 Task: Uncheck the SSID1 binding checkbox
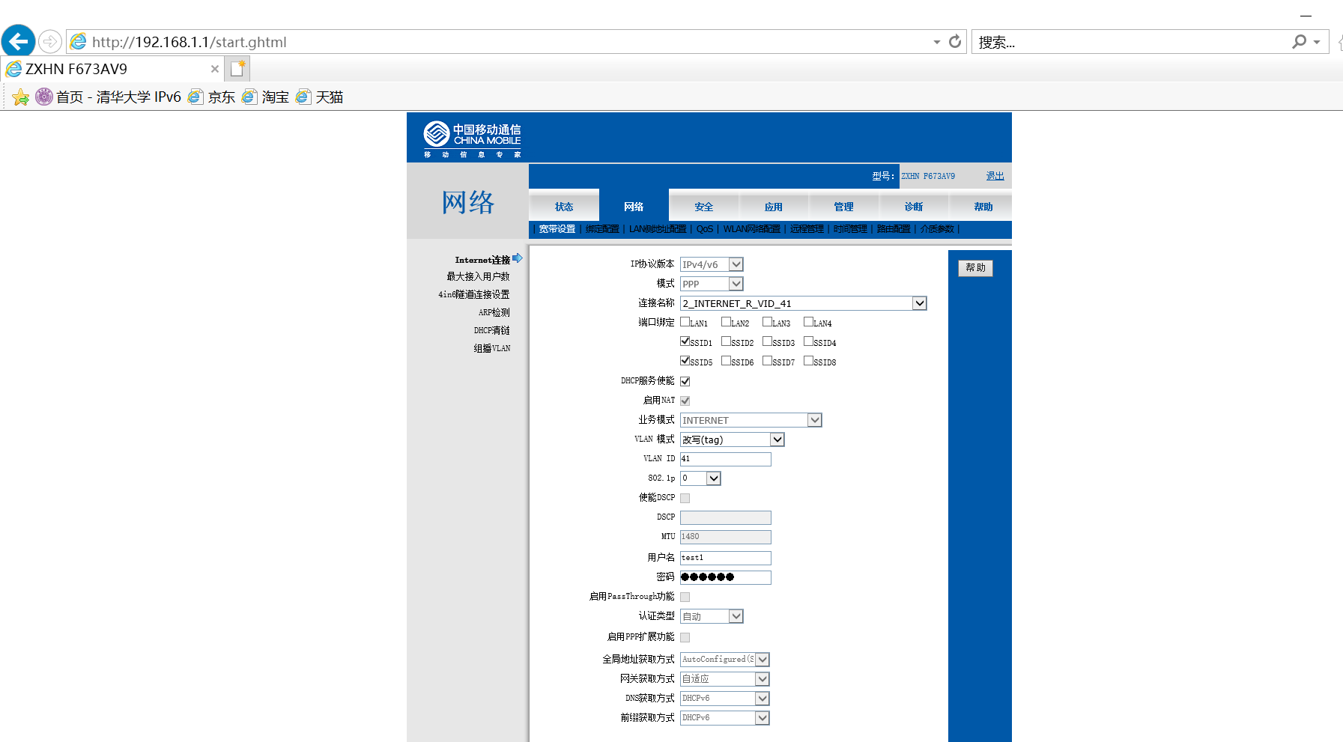point(685,341)
